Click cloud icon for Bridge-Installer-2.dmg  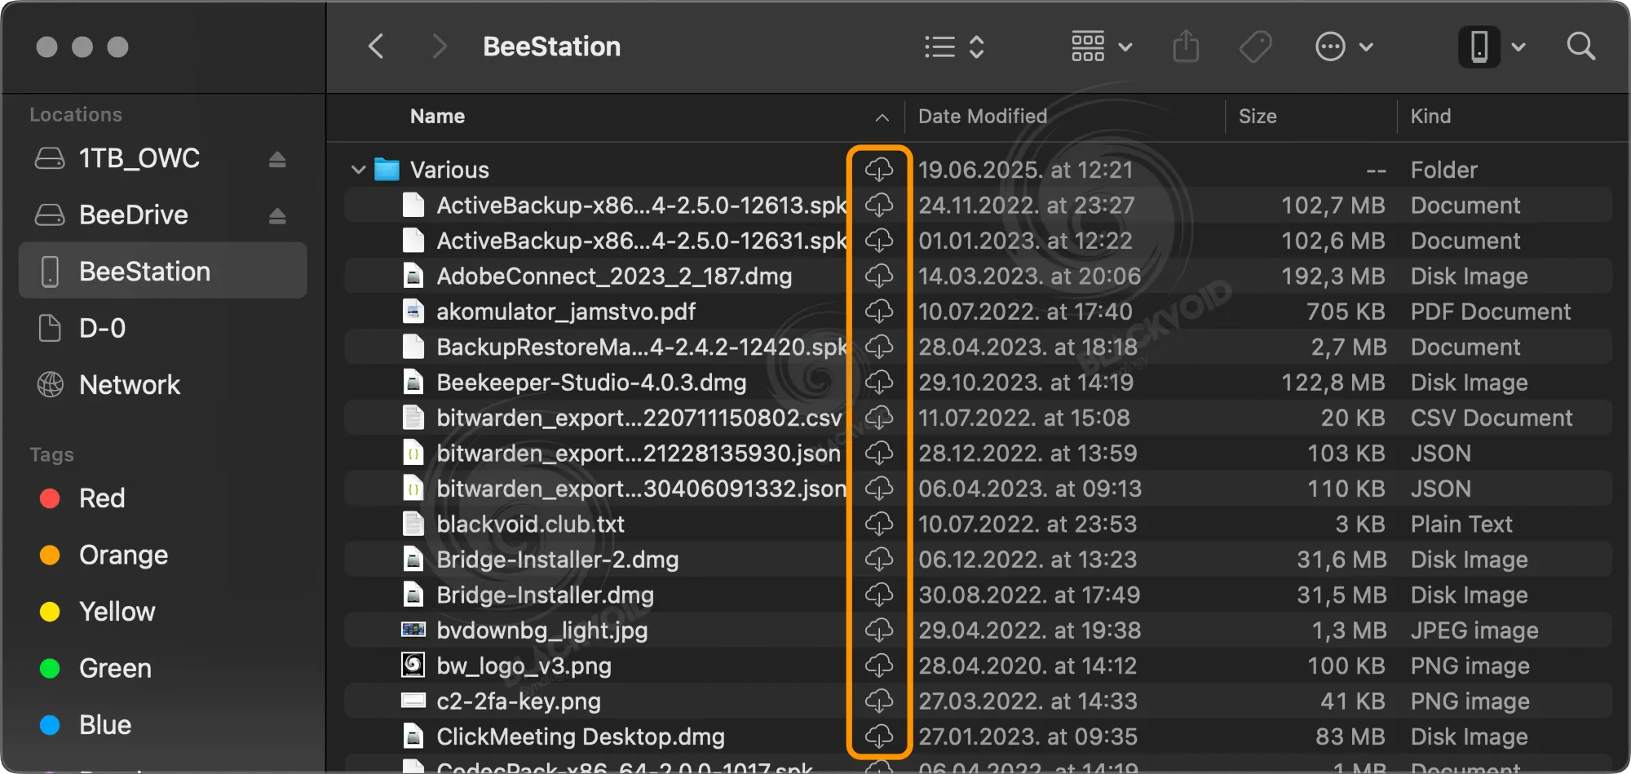pyautogui.click(x=879, y=559)
